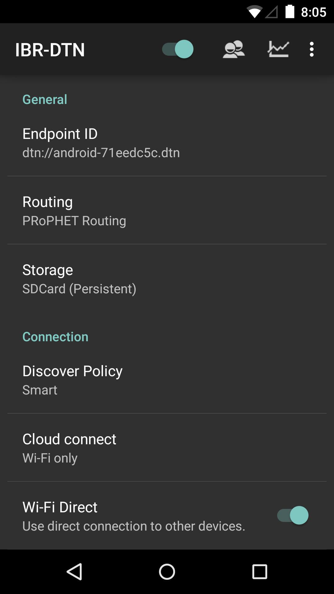Viewport: 334px width, 594px height.
Task: Disable the Wi-Fi Direct switch
Action: 293,515
